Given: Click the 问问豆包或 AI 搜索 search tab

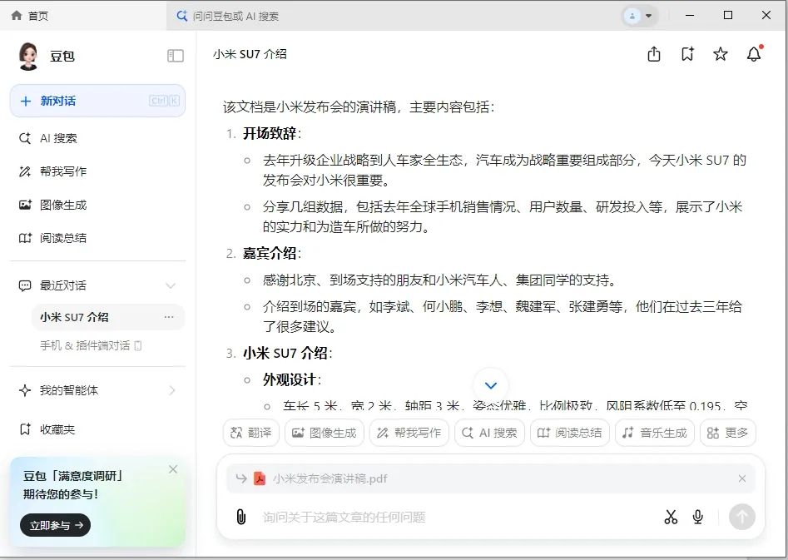Looking at the screenshot, I should coord(228,16).
